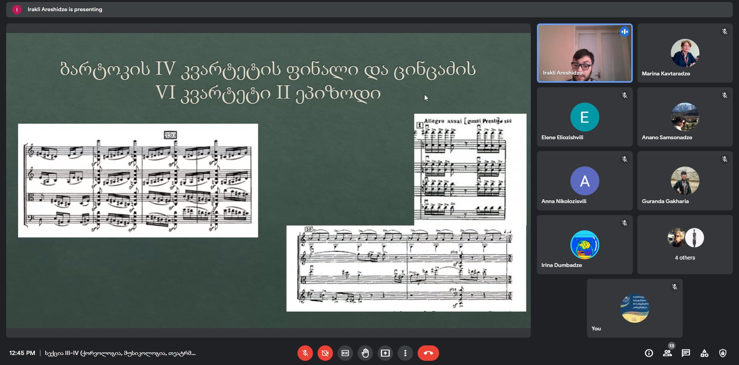Open the meeting details info icon
Viewport: 739px width, 365px height.
(x=649, y=353)
